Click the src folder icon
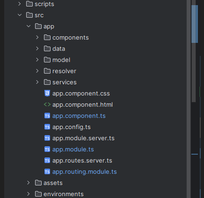Screen dimensions: 204x198 29,15
